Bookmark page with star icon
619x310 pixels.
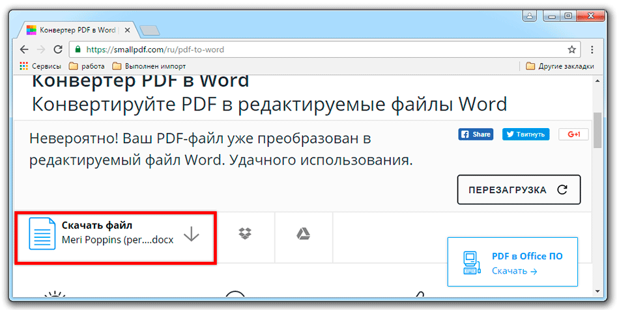[571, 49]
